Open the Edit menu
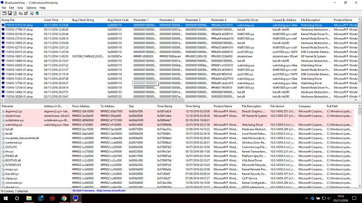This screenshot has width=362, height=203. [11, 8]
